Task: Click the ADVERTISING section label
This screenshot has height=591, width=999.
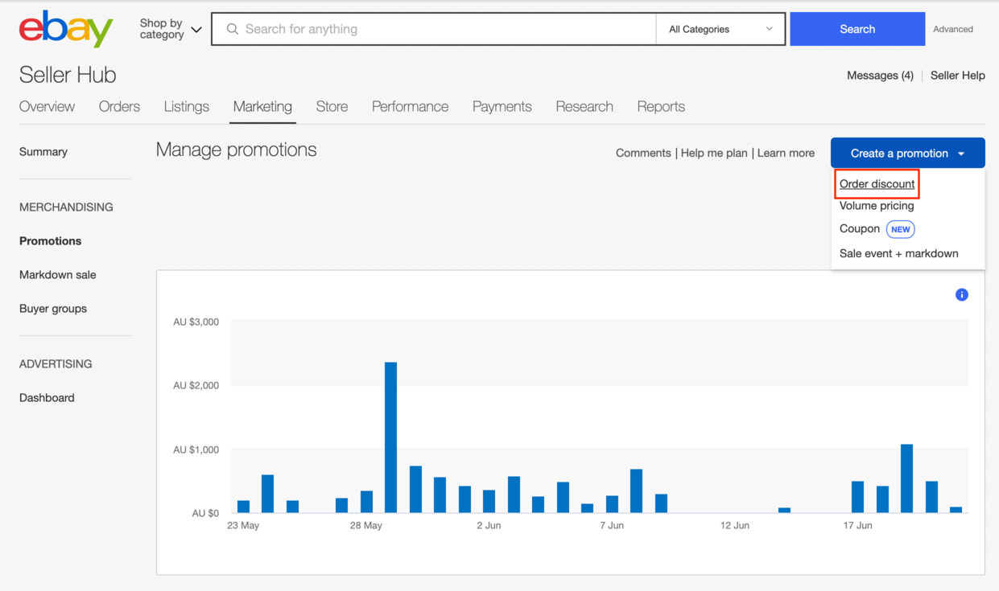Action: coord(56,364)
